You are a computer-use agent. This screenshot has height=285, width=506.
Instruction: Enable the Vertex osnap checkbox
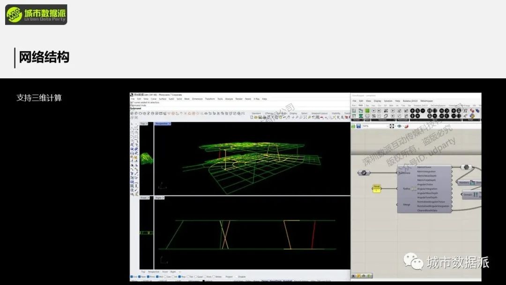coord(214,277)
